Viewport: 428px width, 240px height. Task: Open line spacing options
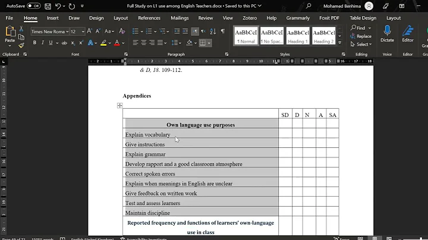[x=177, y=43]
